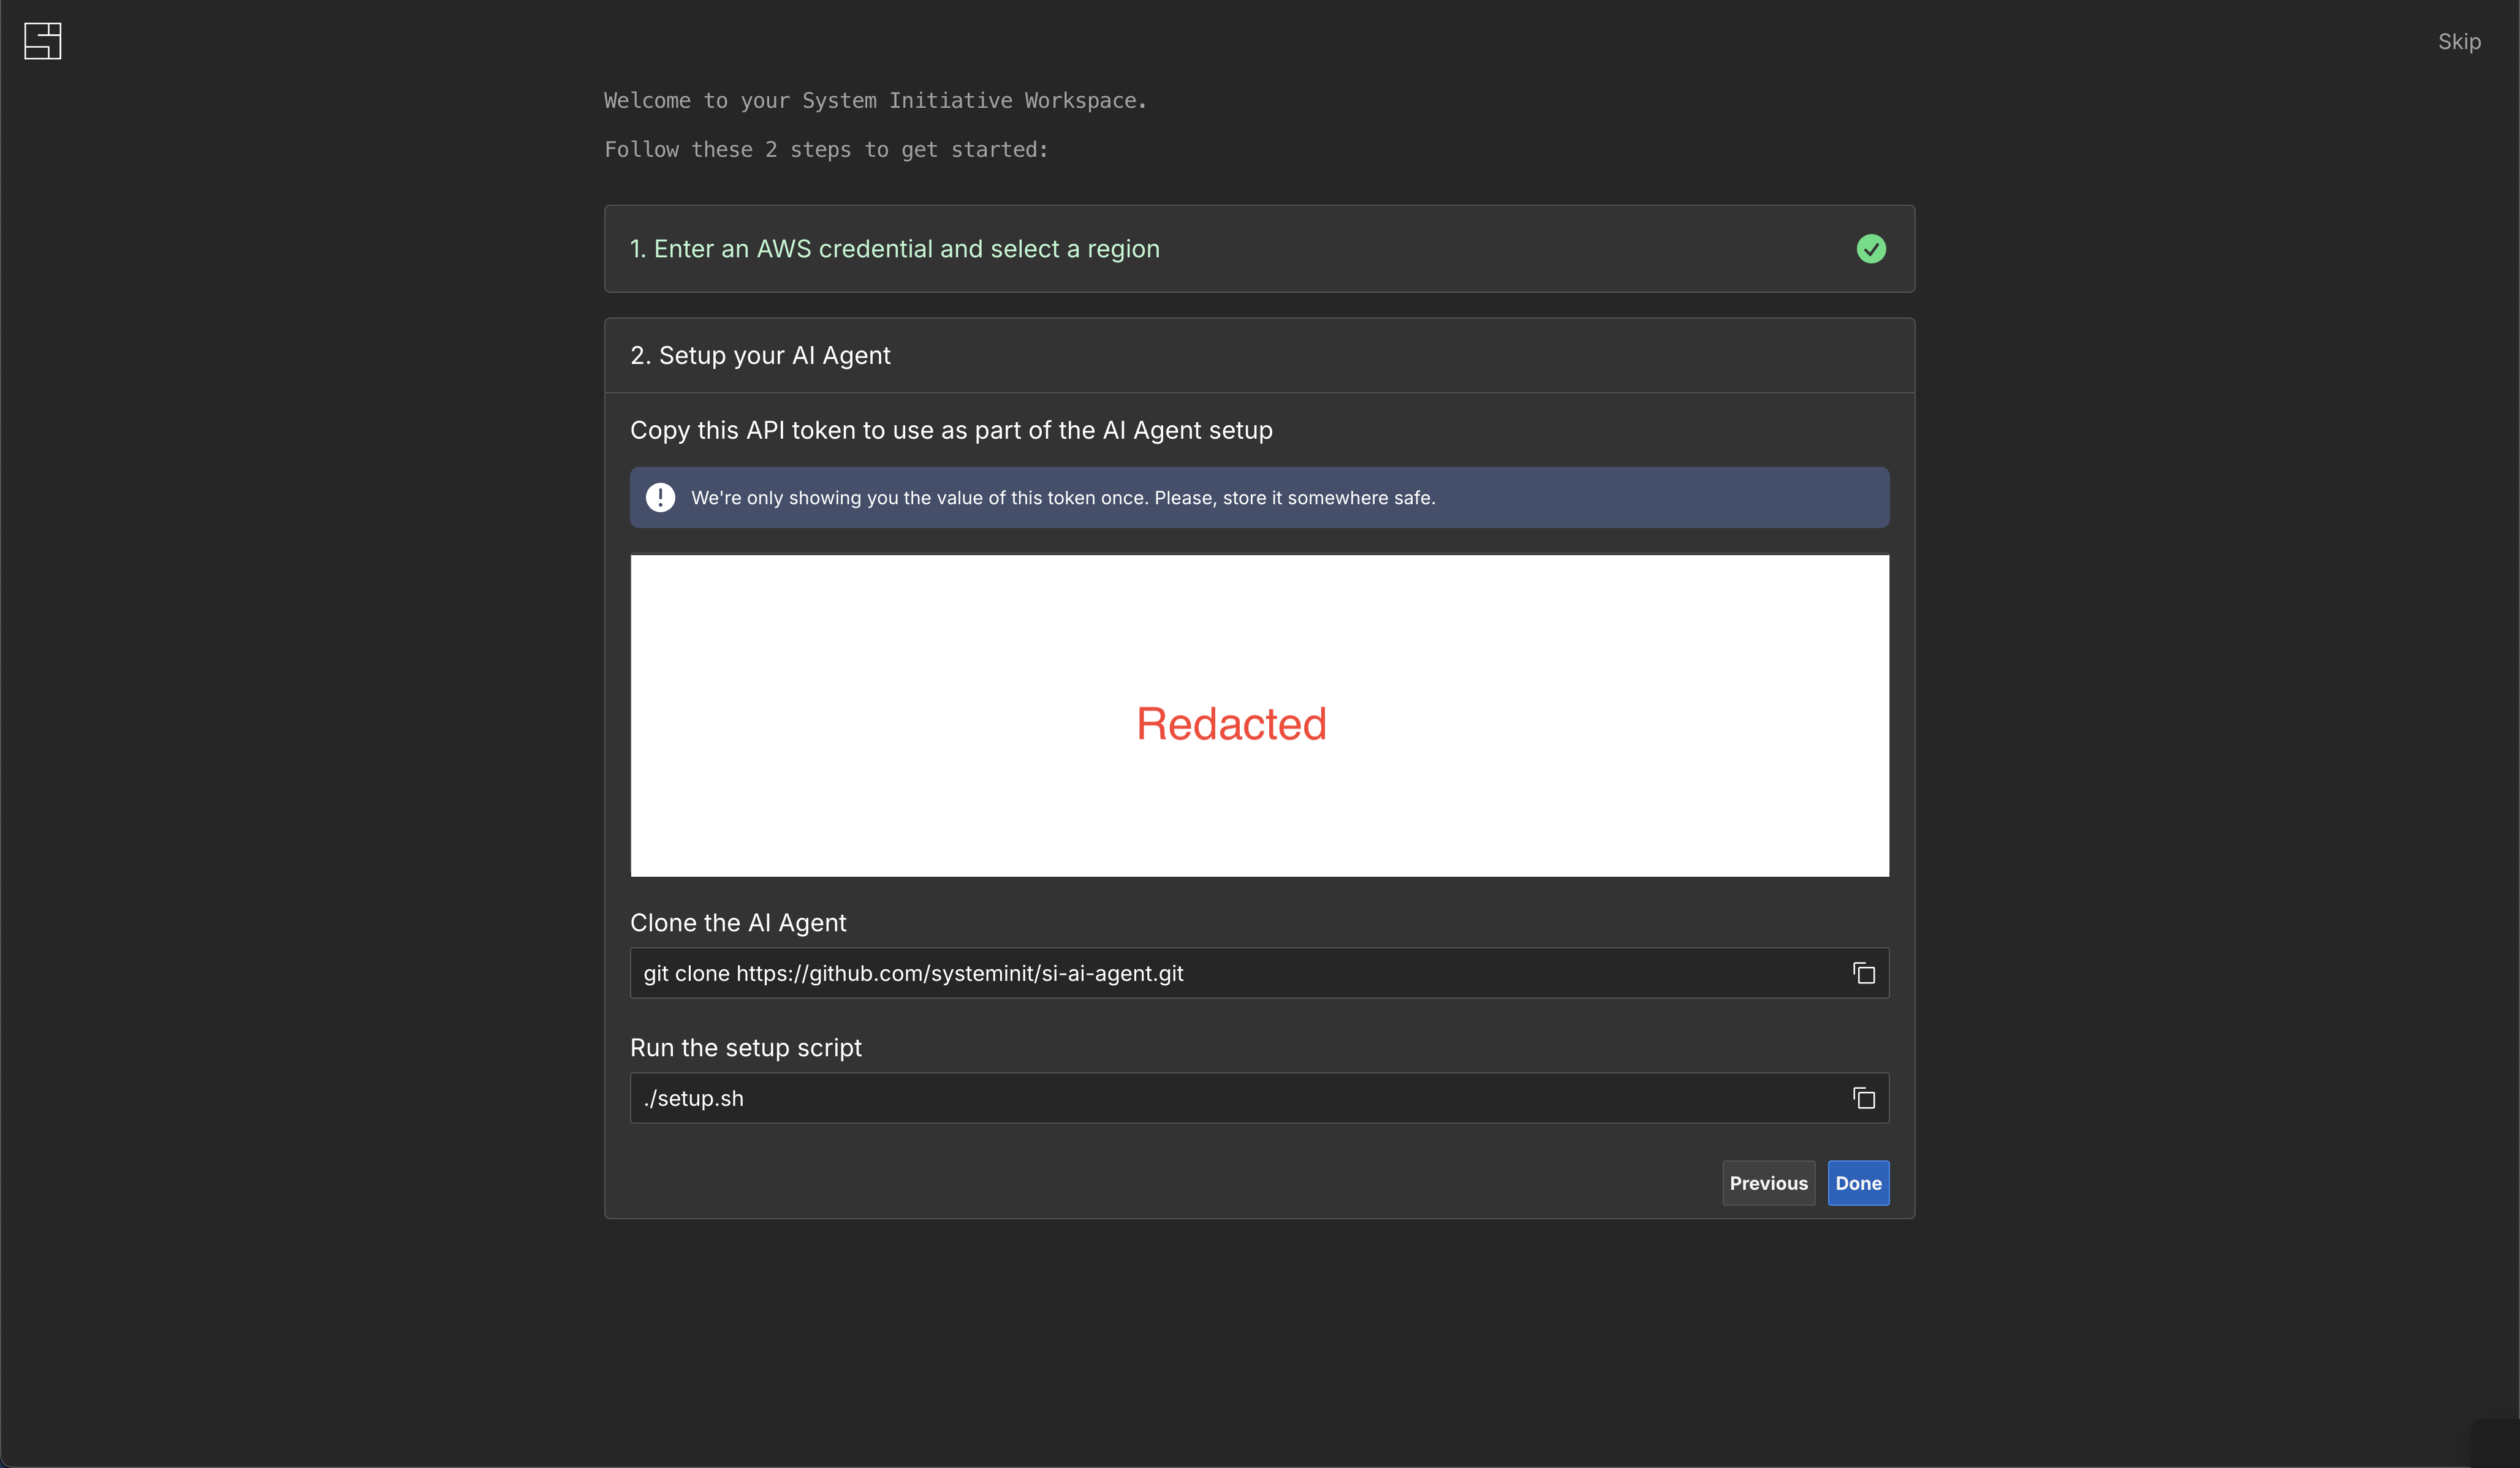Skip the onboarding steps
The image size is (2520, 1468).
point(2459,42)
